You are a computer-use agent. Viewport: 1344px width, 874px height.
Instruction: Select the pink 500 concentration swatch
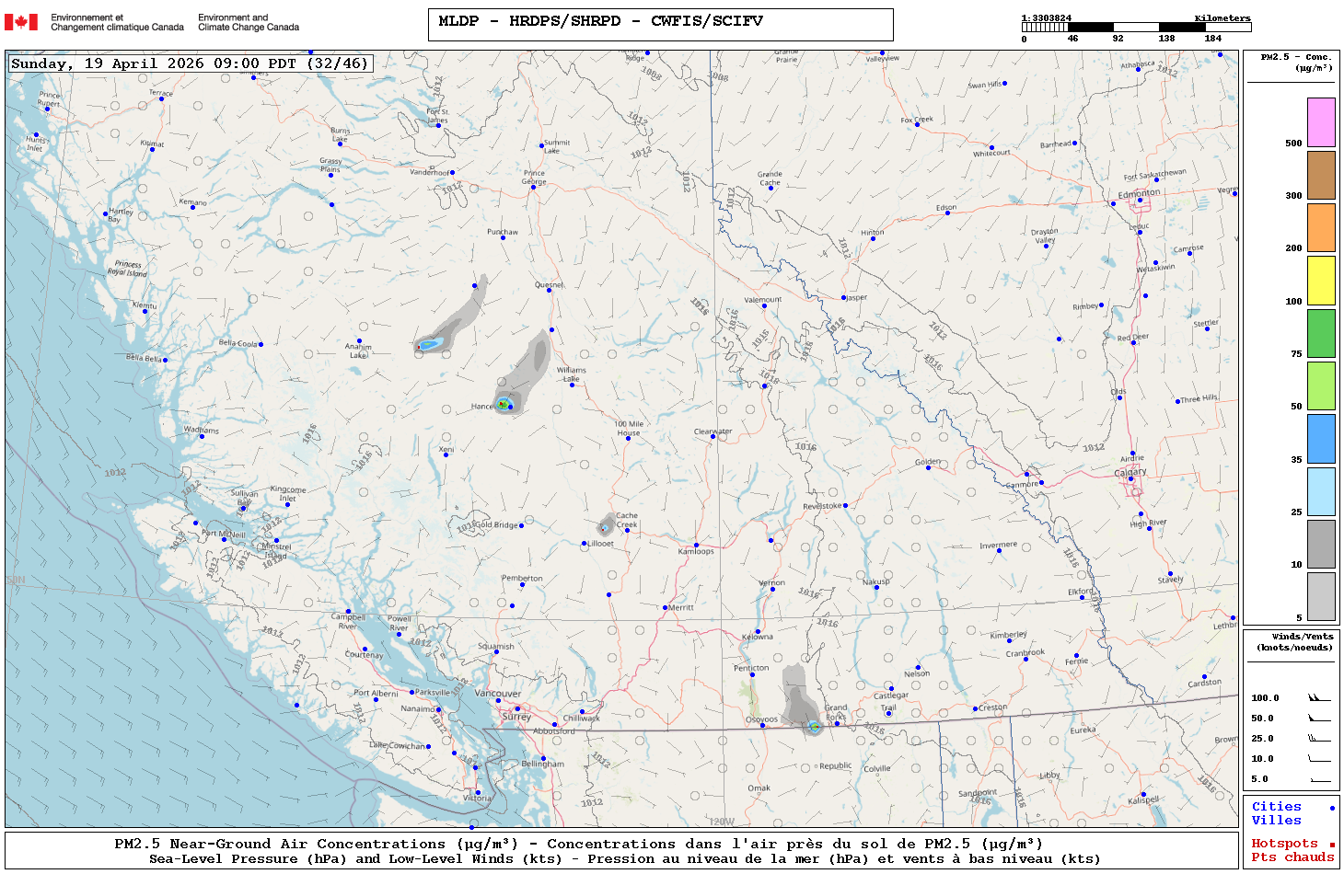(1321, 122)
